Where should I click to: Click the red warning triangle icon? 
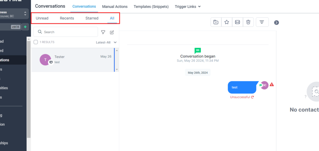272,85
